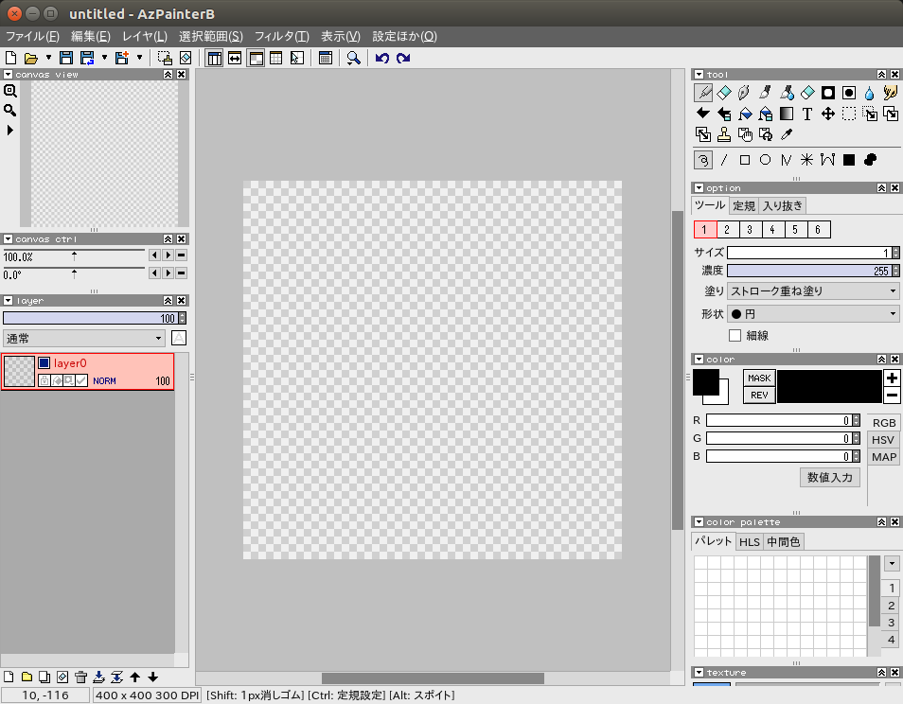
Task: Collapse the tool panel triangle
Action: [699, 74]
